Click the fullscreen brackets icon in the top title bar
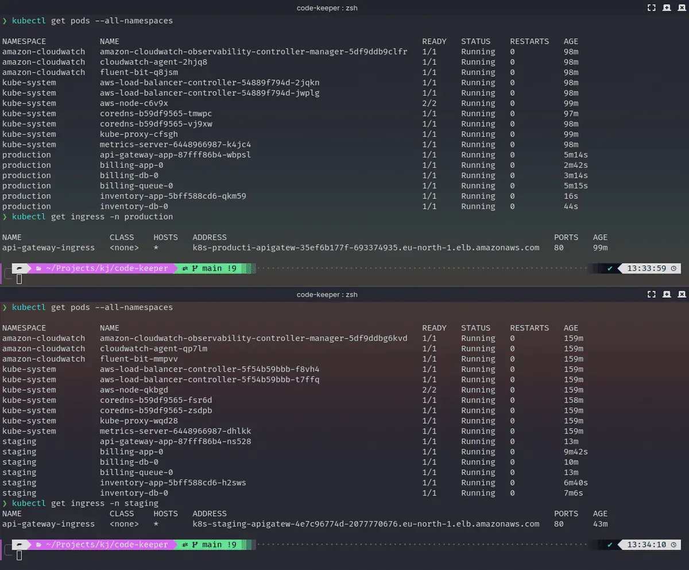This screenshot has width=689, height=570. pos(652,7)
